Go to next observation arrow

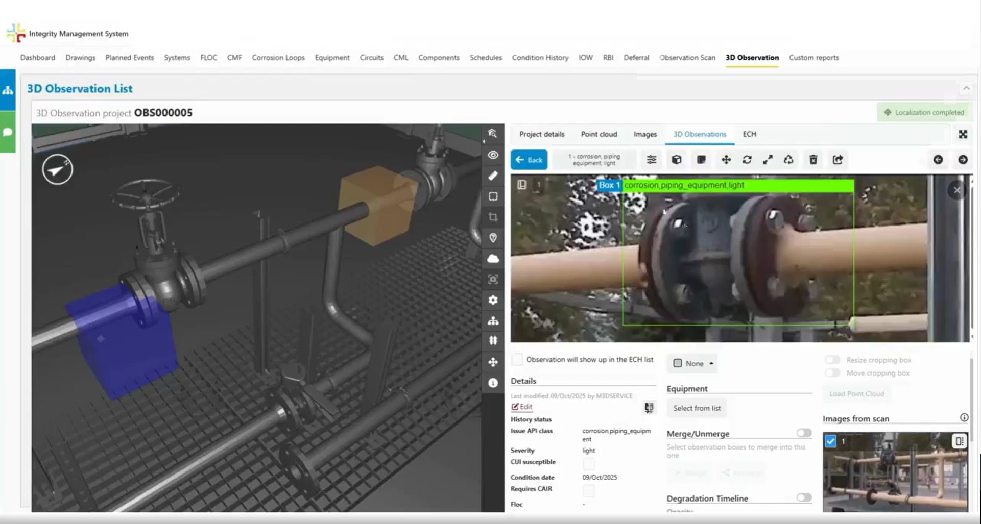click(x=963, y=160)
